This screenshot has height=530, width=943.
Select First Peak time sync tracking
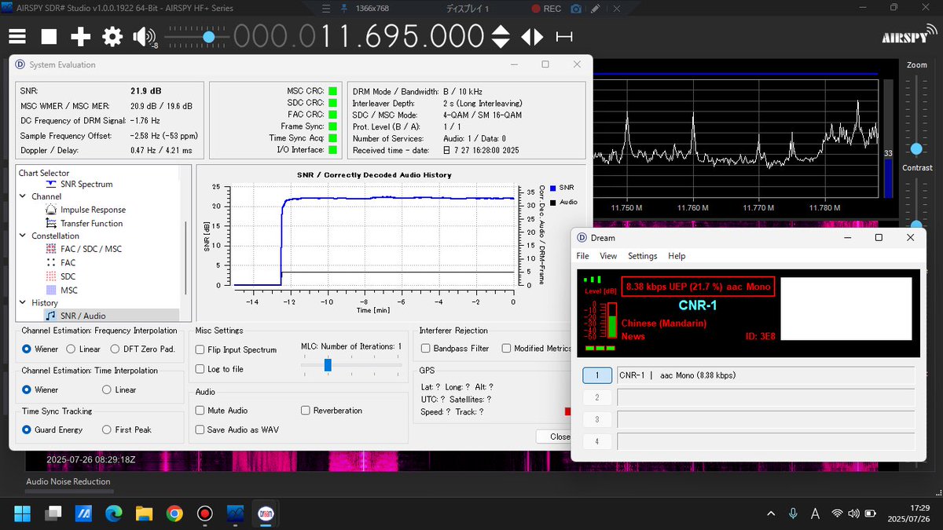(x=127, y=429)
